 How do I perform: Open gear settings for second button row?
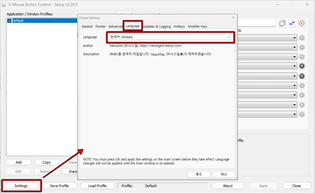302,47
